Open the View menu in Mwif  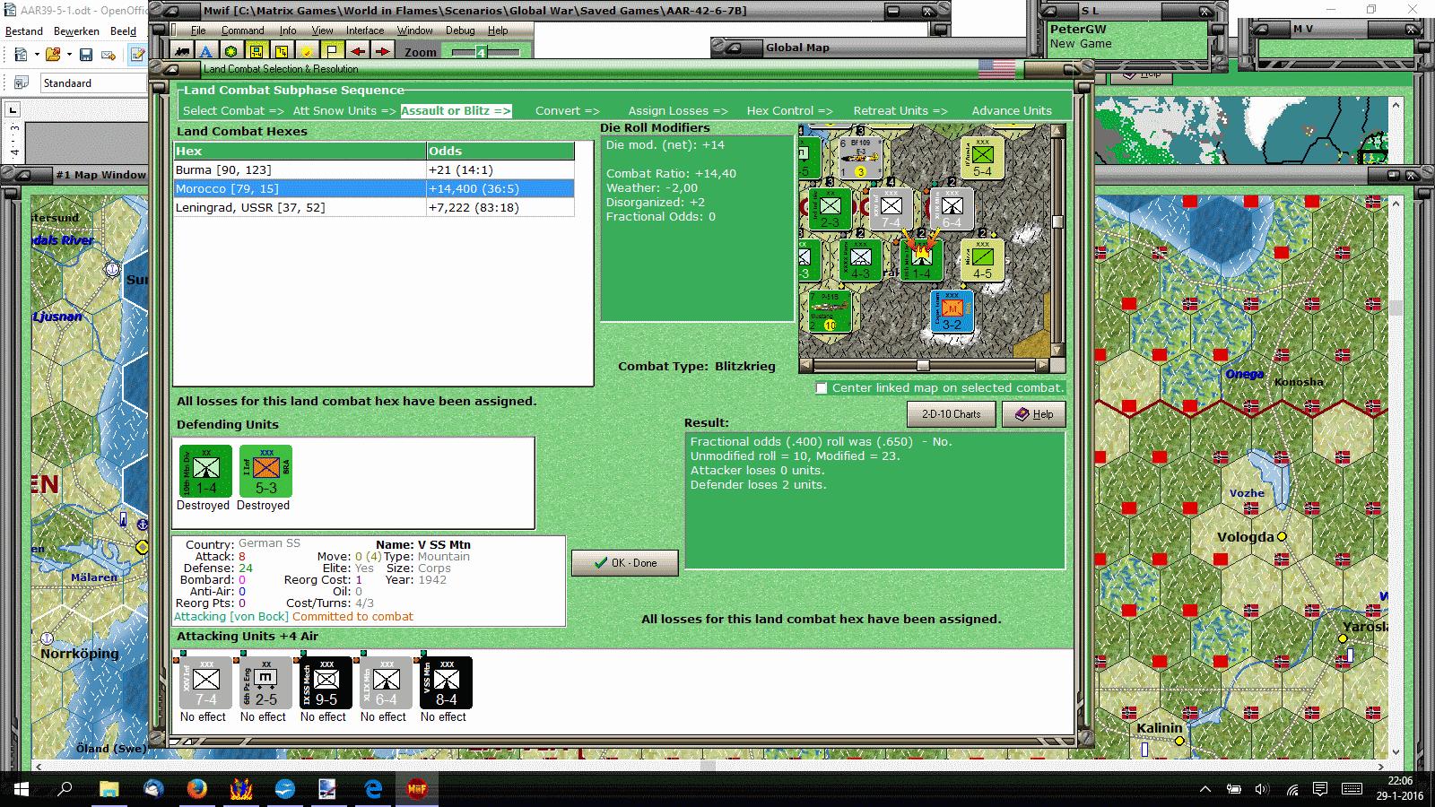click(x=323, y=30)
